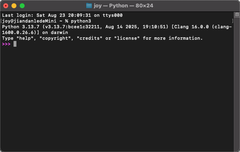This screenshot has height=152, width=240.
Task: Click the window title "joy — Python — 80×24"
Action: 123,6
